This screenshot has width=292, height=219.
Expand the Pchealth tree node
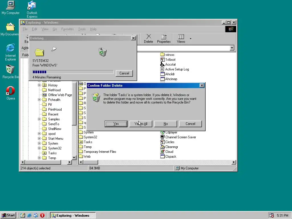click(x=39, y=100)
